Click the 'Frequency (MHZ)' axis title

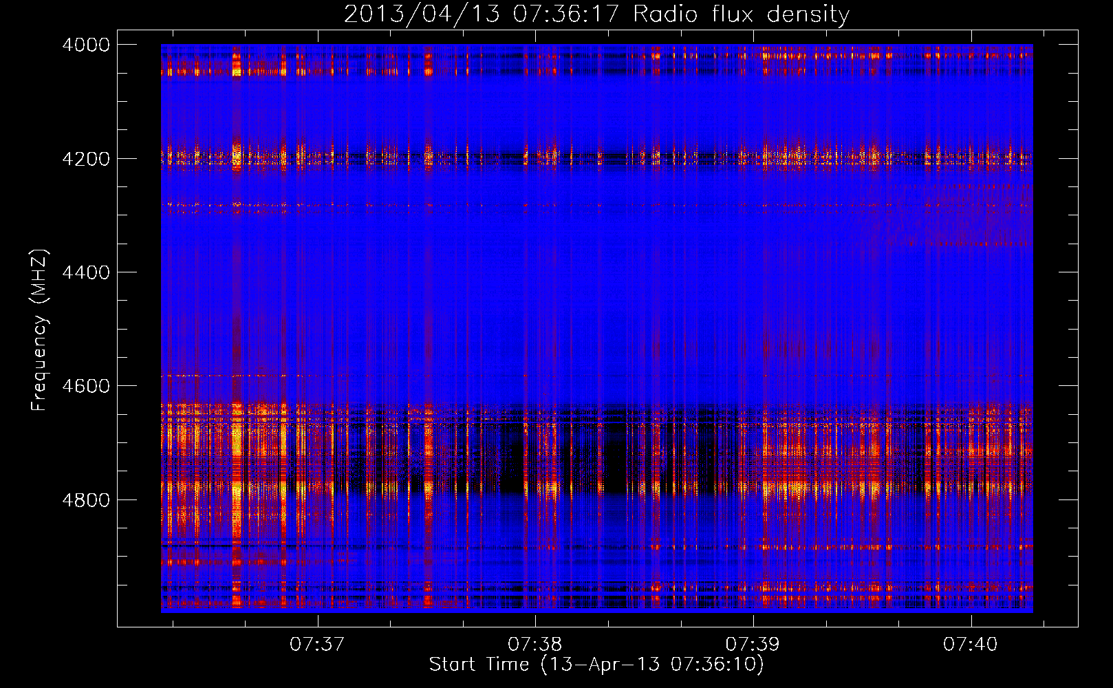point(40,330)
